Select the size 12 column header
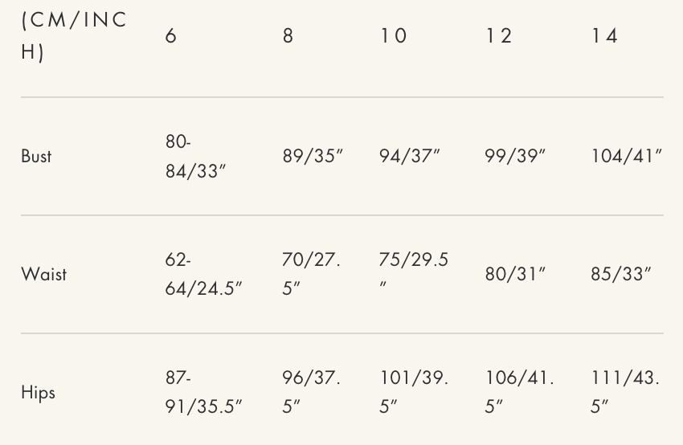This screenshot has width=683, height=445. (499, 36)
